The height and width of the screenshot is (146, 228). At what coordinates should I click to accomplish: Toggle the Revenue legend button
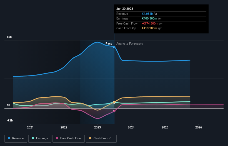[16, 138]
